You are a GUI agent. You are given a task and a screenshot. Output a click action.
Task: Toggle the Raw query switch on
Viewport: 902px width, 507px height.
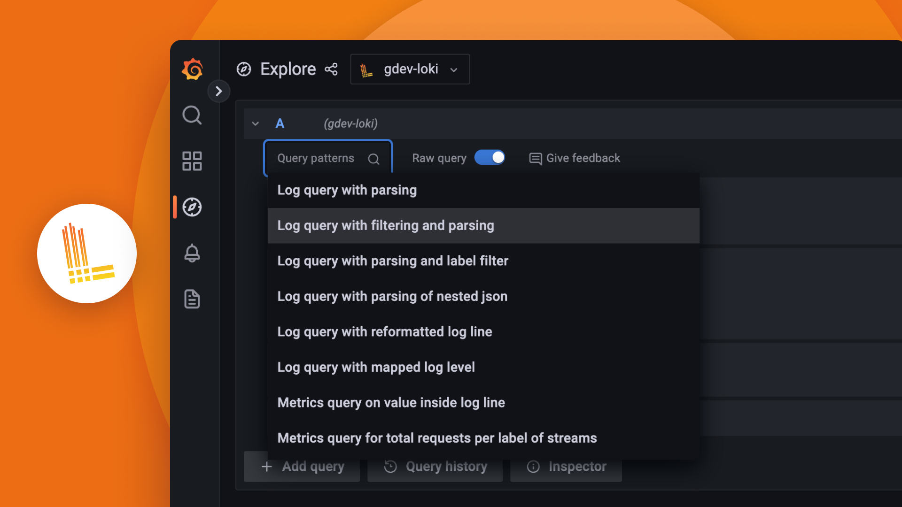[x=491, y=158]
